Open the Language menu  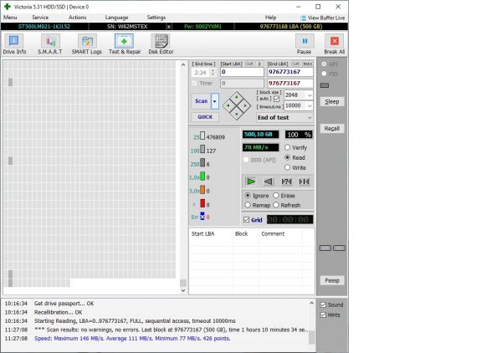[x=116, y=17]
